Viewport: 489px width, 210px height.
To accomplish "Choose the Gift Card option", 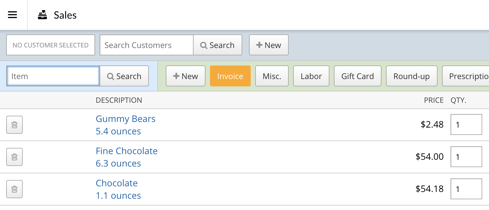I will [x=357, y=76].
